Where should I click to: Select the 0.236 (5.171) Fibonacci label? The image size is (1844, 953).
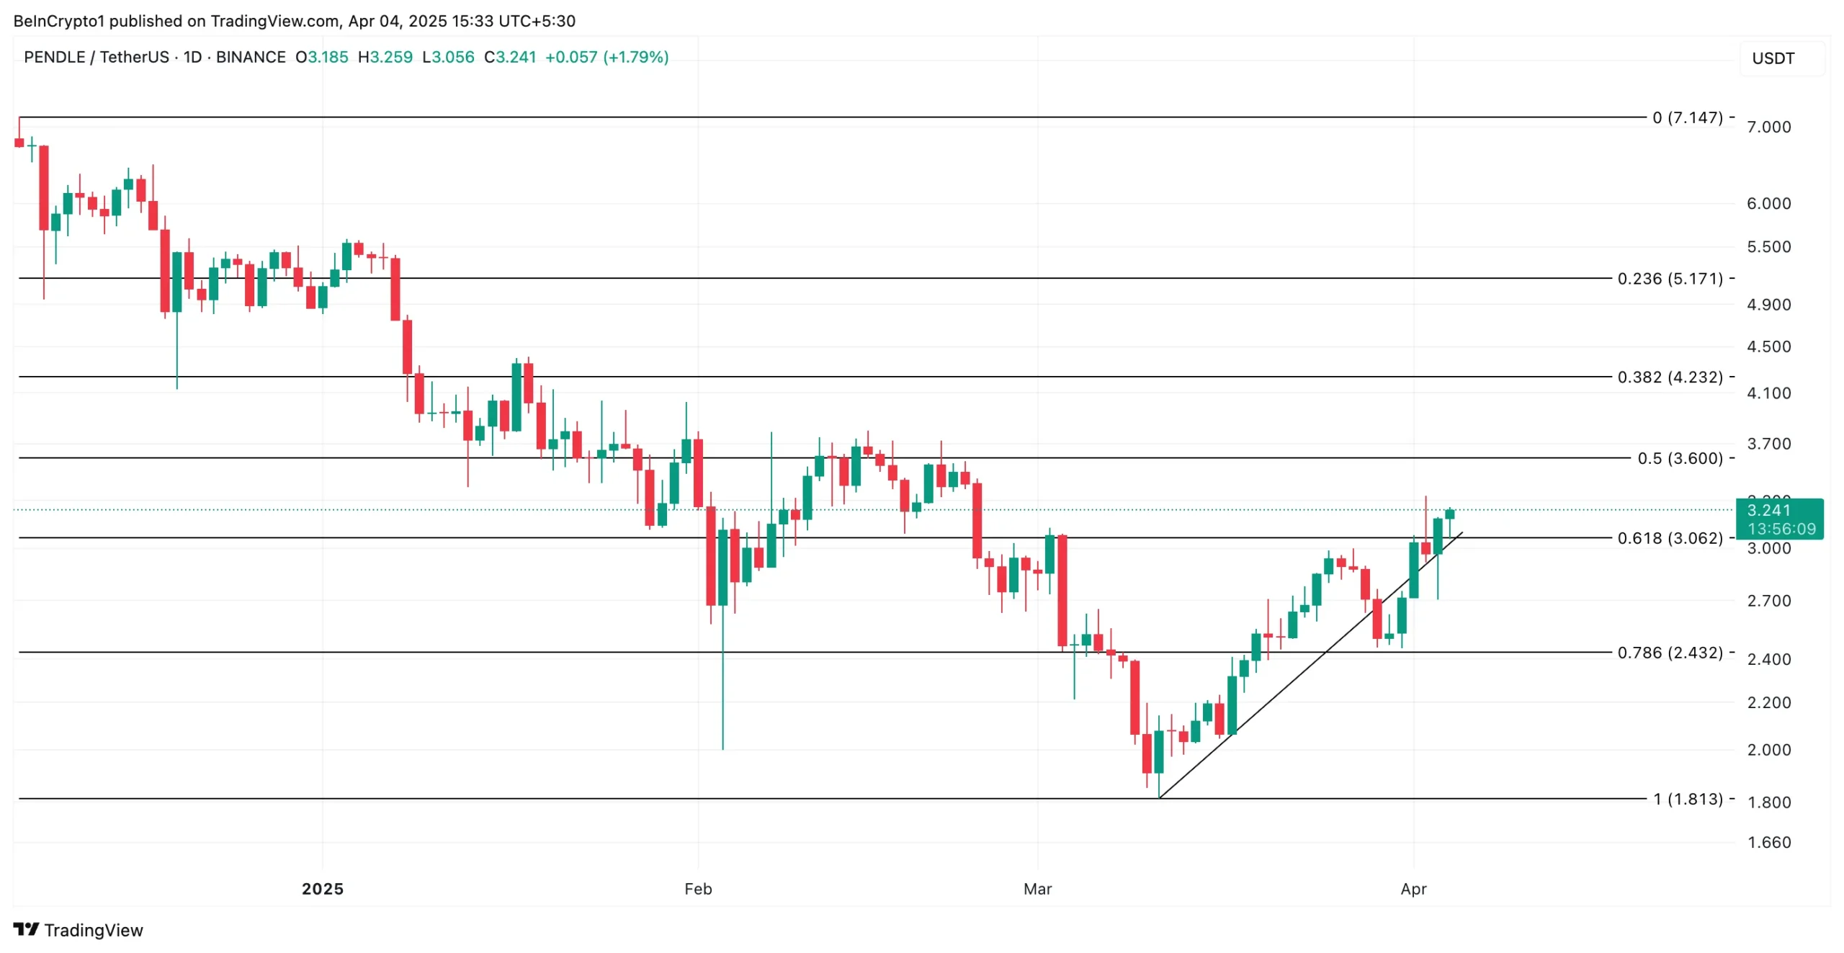click(1670, 279)
